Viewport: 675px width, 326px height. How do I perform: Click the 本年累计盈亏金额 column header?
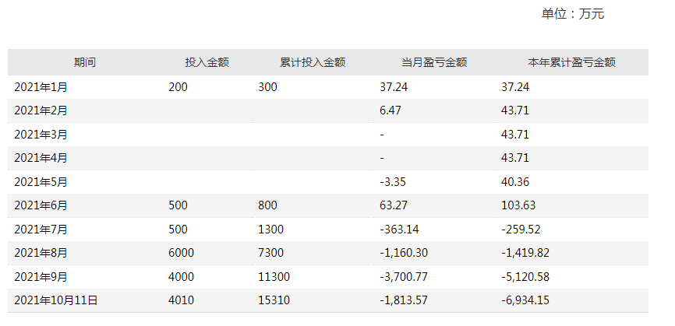(x=572, y=62)
